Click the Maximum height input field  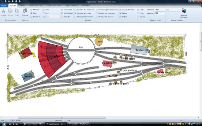[x=160, y=13]
